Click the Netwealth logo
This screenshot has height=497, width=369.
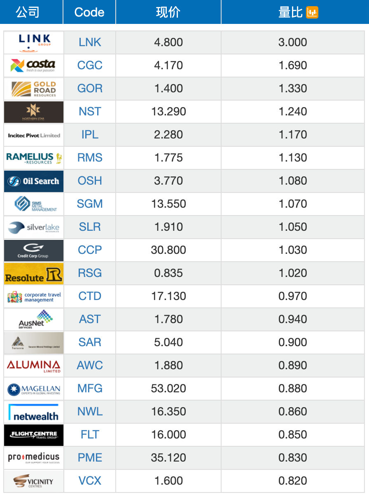click(34, 412)
